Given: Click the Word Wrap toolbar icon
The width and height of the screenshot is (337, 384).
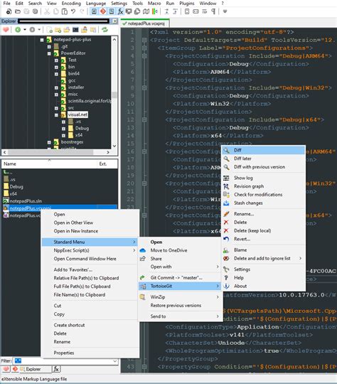Looking at the screenshot, I should (x=205, y=11).
